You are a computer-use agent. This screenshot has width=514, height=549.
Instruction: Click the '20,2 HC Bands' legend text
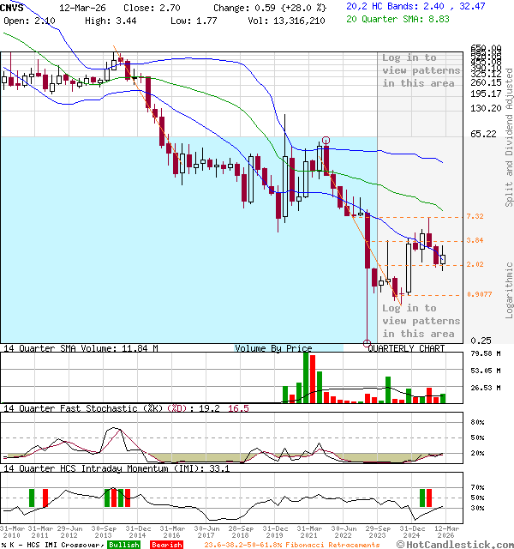coord(381,6)
